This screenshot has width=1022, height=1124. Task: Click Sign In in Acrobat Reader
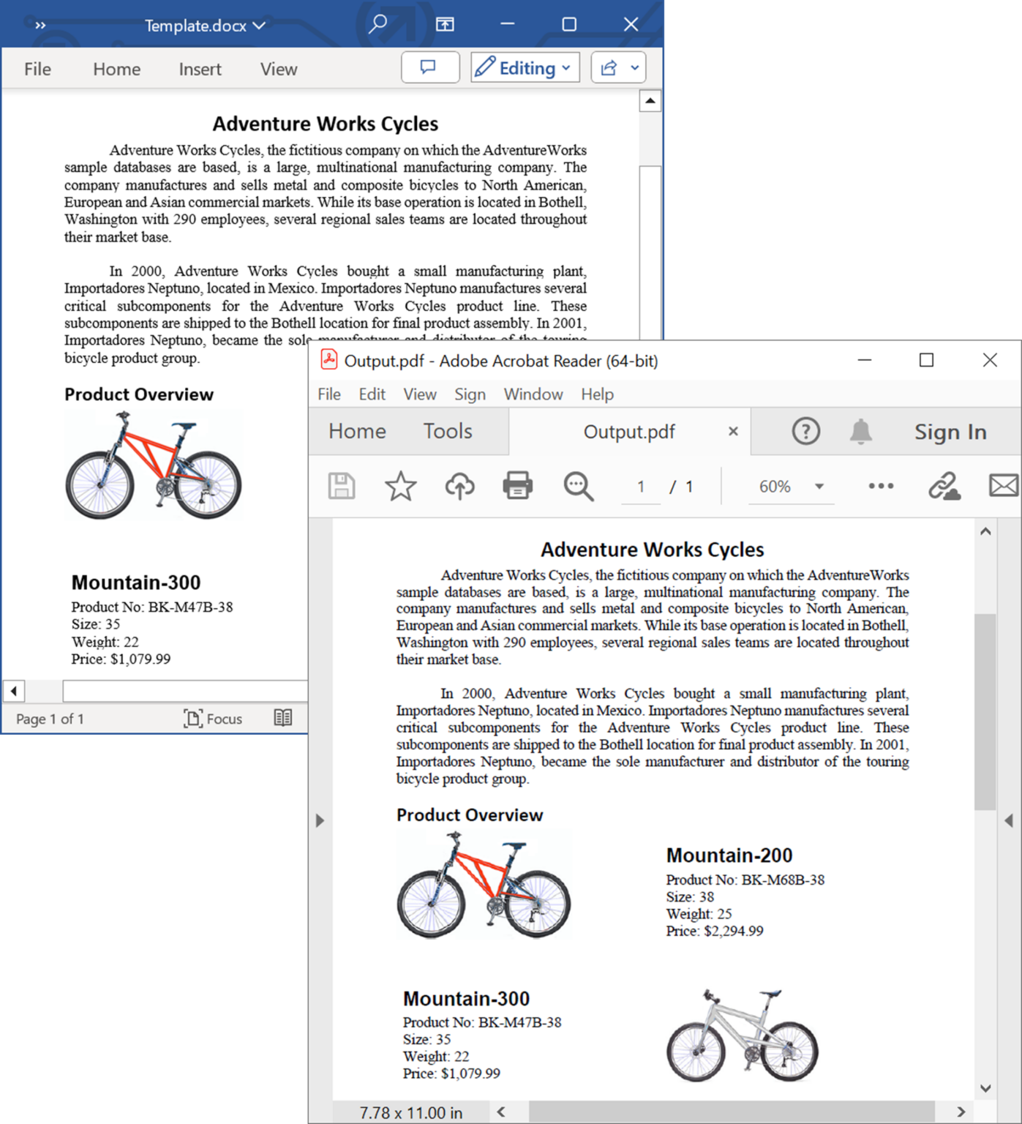[950, 431]
